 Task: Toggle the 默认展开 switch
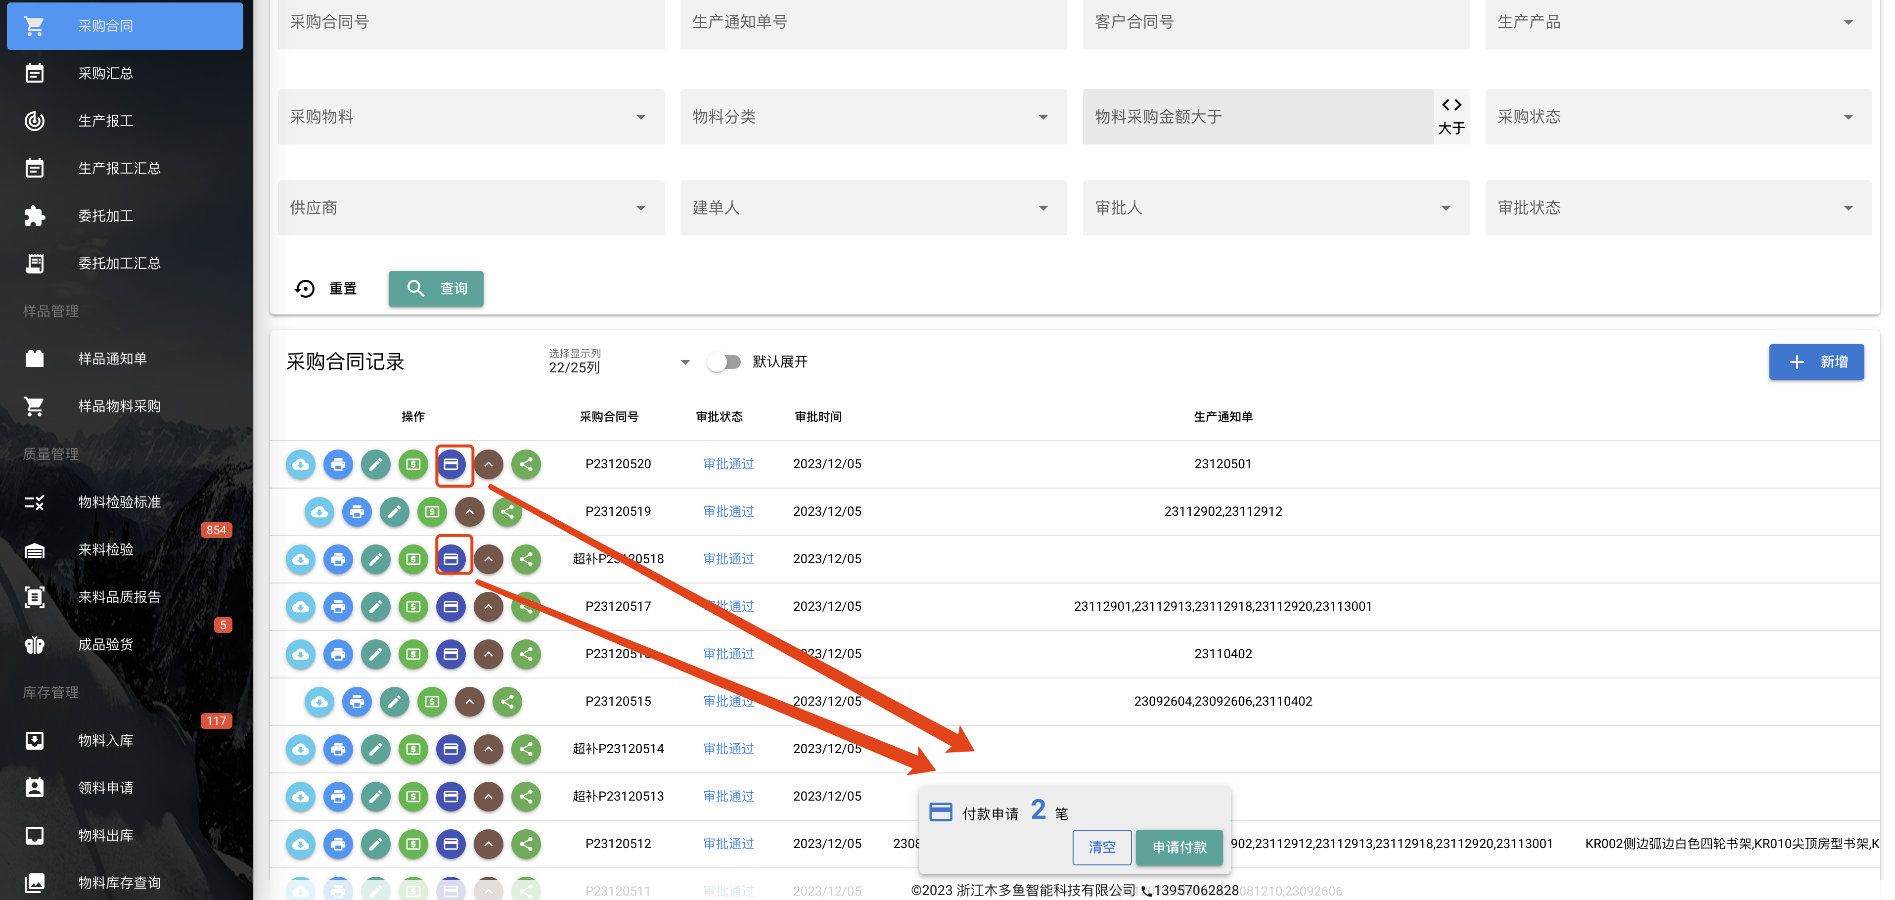724,362
